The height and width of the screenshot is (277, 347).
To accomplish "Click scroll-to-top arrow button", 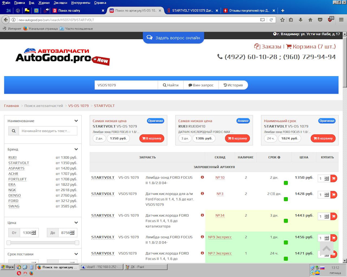I will point(326,248).
